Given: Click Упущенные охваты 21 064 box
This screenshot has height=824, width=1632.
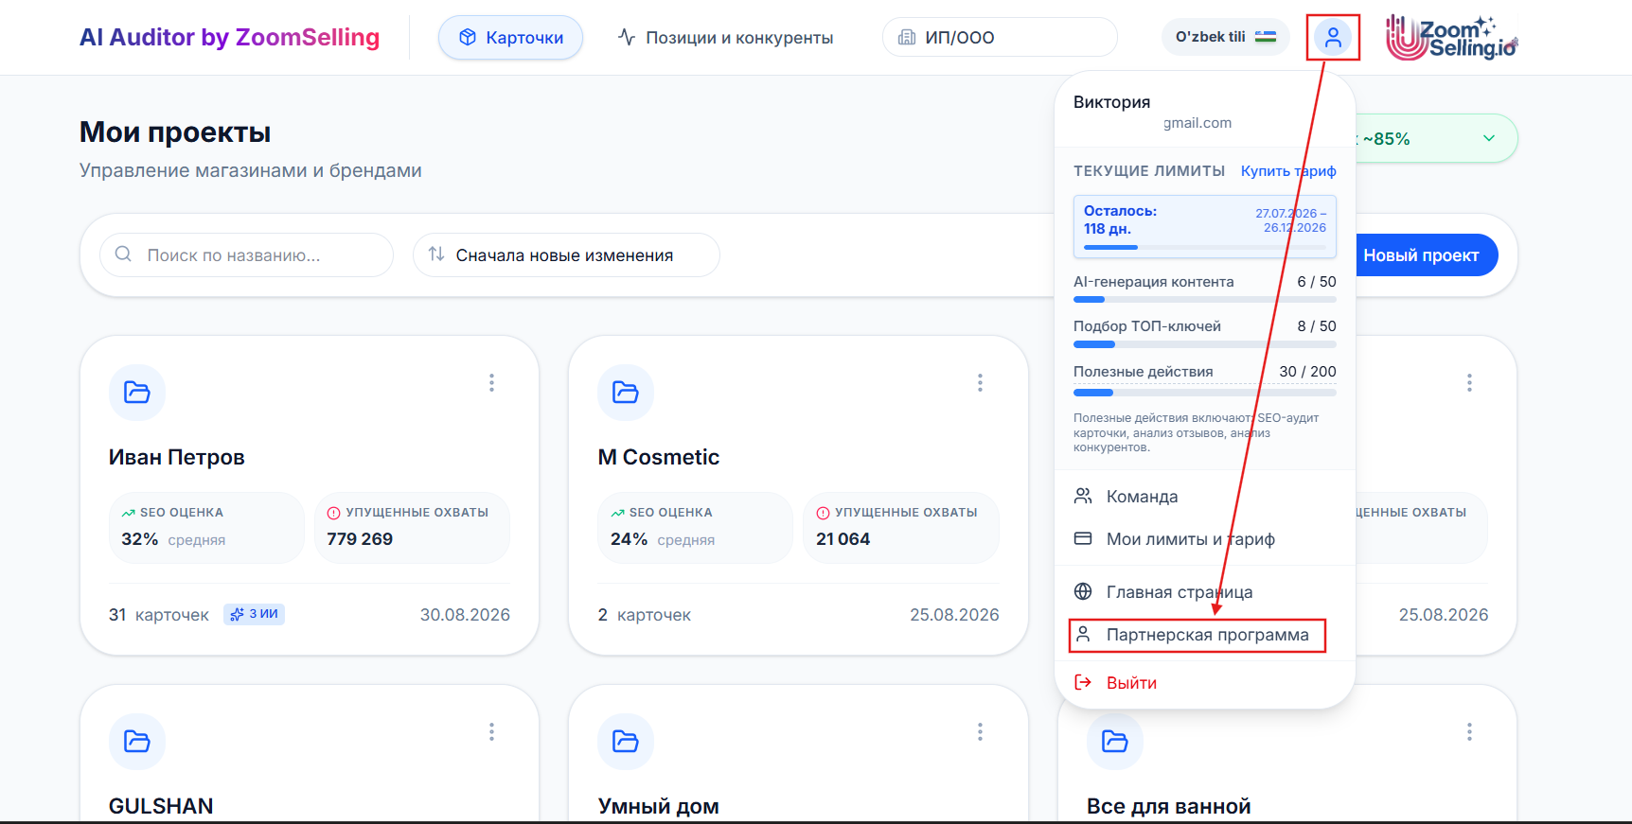Looking at the screenshot, I should point(901,527).
